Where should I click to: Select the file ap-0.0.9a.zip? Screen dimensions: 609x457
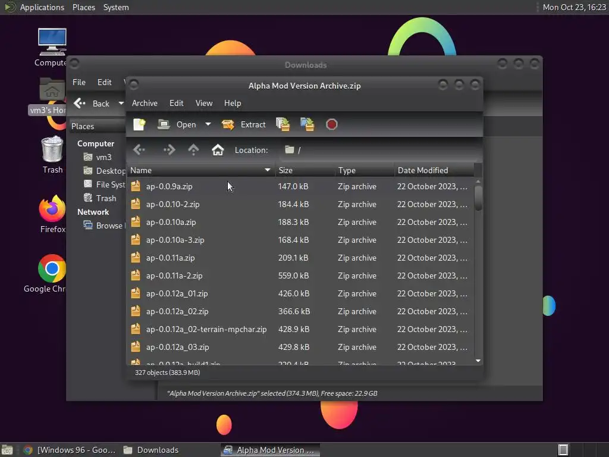[300, 186]
